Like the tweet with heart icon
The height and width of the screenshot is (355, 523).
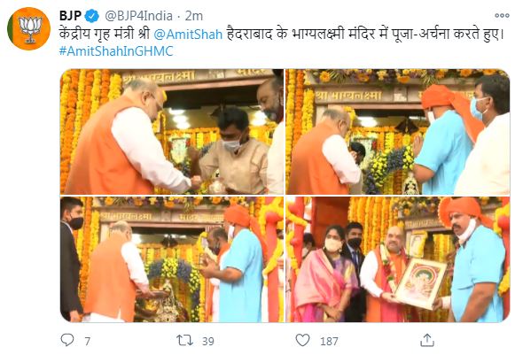coord(303,340)
